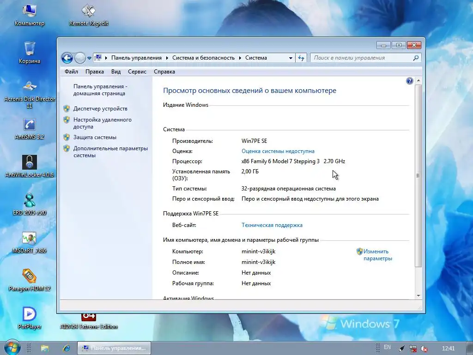This screenshot has height=355, width=473.
Task: Open the Вид menu
Action: click(x=116, y=72)
